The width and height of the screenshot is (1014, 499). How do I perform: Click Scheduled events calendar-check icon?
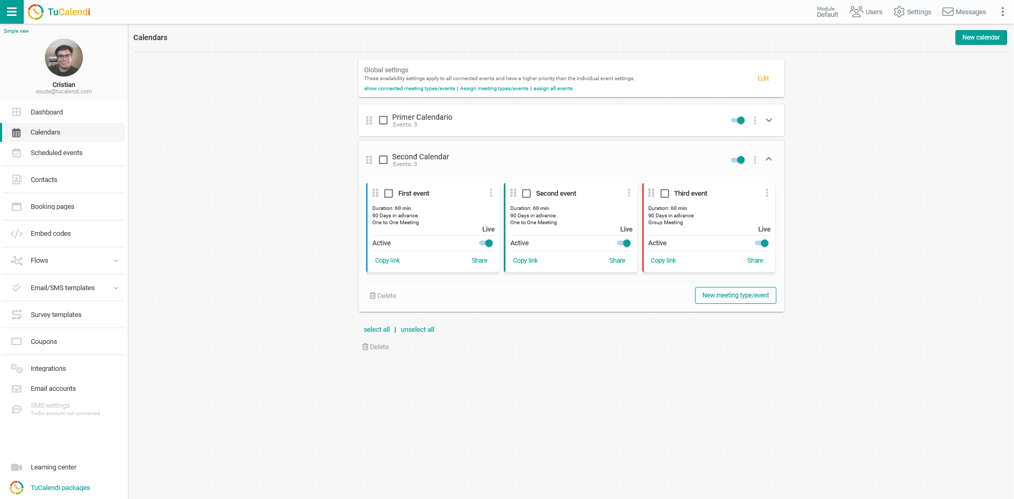pyautogui.click(x=16, y=153)
